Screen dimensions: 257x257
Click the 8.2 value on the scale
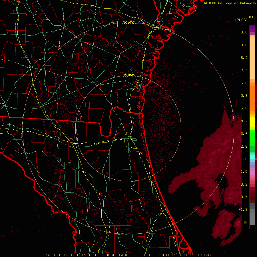pyautogui.click(x=244, y=57)
